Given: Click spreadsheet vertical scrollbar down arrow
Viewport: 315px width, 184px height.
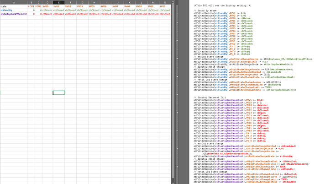Looking at the screenshot, I should click(x=173, y=183).
